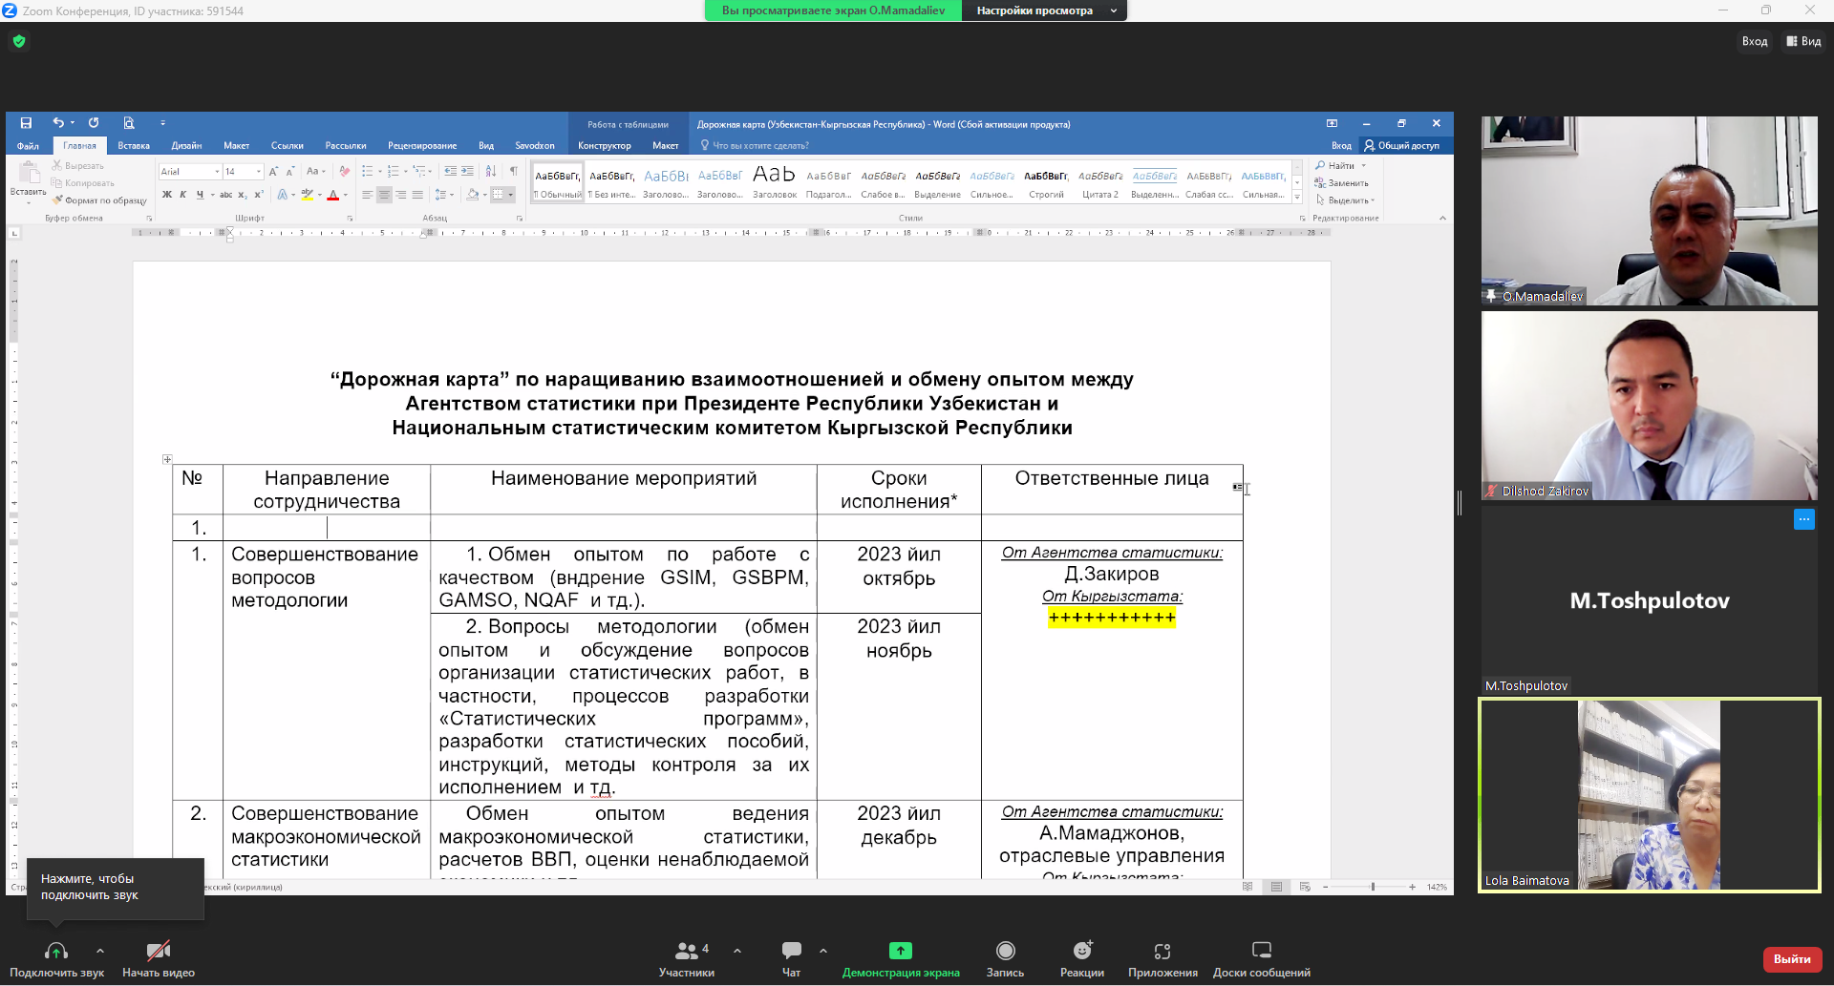
Task: Switch to the Вставка ribbon tab
Action: pyautogui.click(x=134, y=146)
